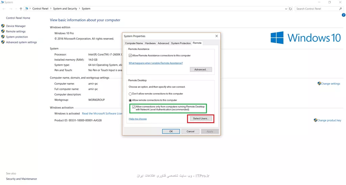Open the Help me choose link
The width and height of the screenshot is (346, 185).
click(138, 119)
